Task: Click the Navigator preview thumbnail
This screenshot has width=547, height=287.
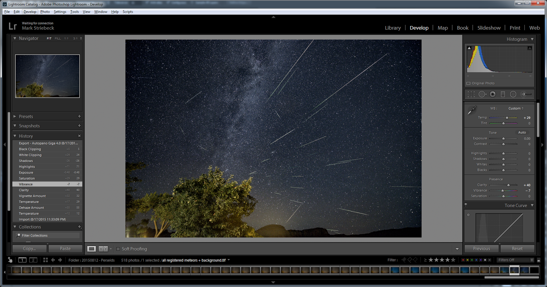Action: coord(48,76)
